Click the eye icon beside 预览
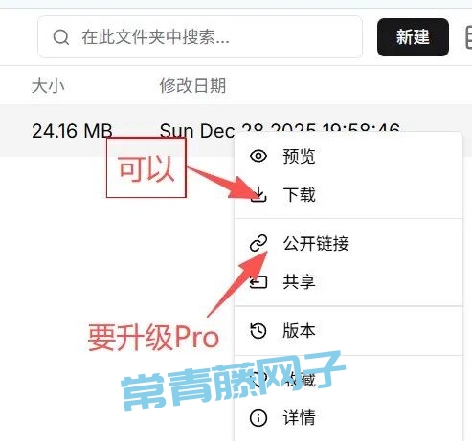Image resolution: width=472 pixels, height=441 pixels. 258,156
